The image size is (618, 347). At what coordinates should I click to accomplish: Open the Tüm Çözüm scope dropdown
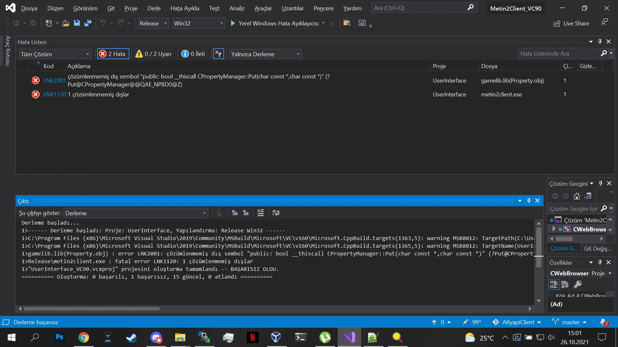pos(55,54)
